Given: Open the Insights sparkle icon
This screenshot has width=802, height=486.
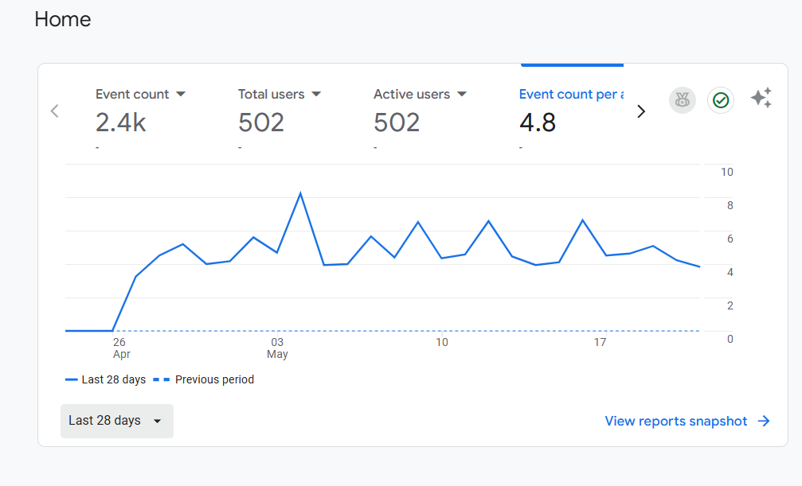Looking at the screenshot, I should 761,98.
